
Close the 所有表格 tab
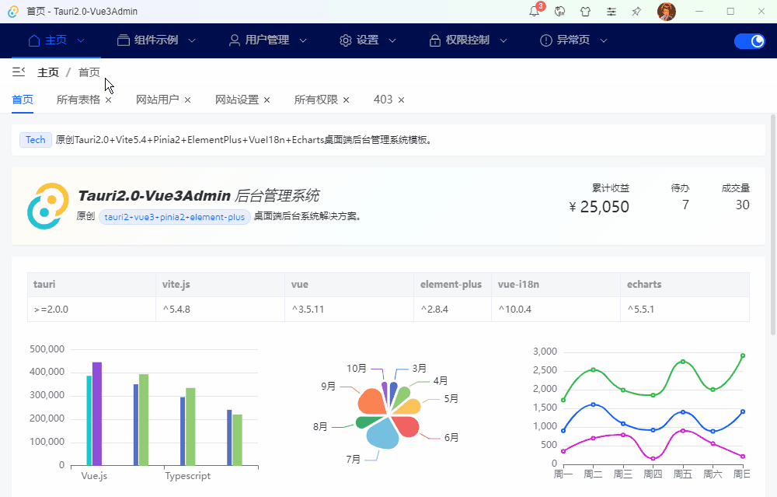coord(109,100)
